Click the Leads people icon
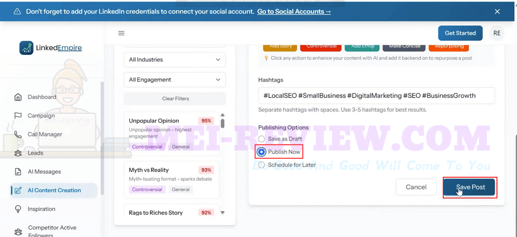The image size is (517, 237). 18,153
